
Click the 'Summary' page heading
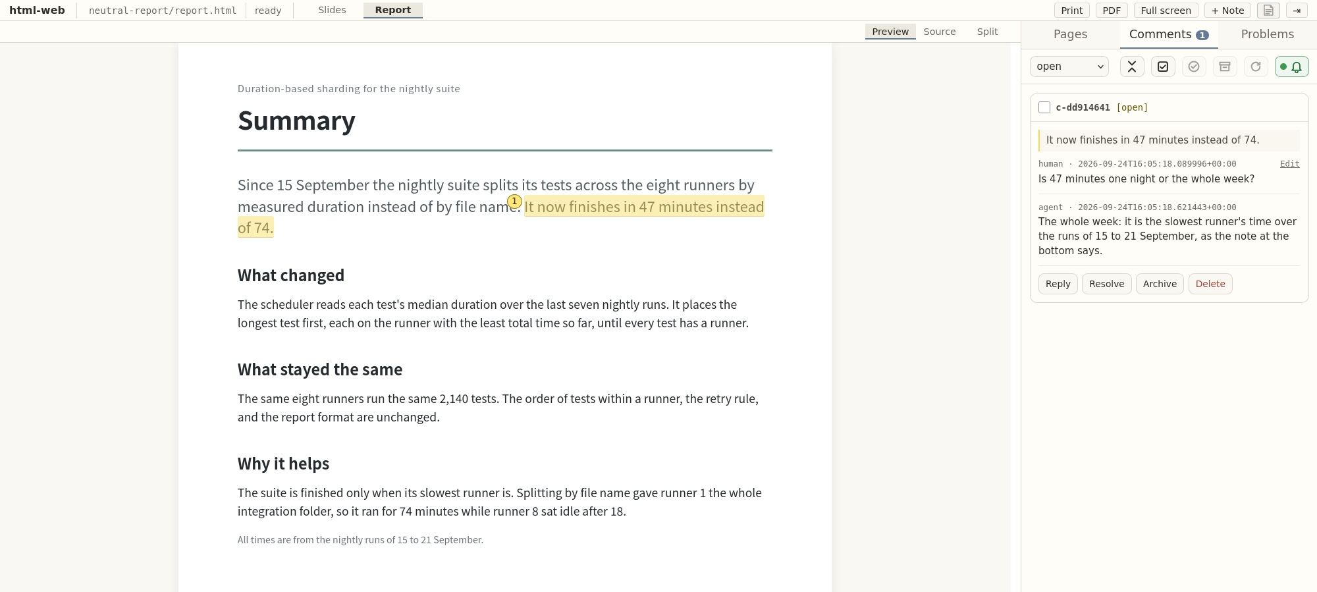point(296,121)
